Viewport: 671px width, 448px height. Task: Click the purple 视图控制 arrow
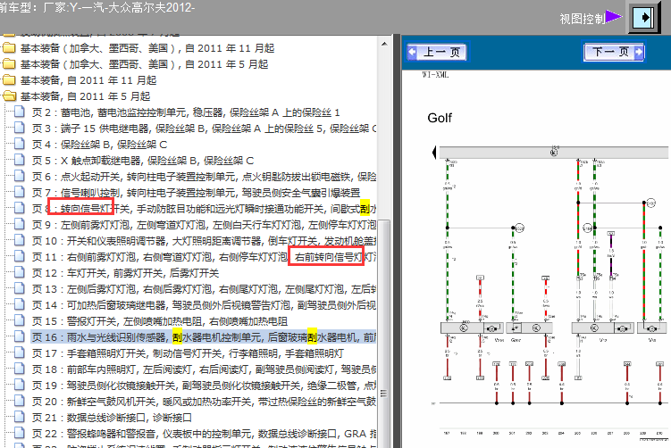click(x=613, y=17)
